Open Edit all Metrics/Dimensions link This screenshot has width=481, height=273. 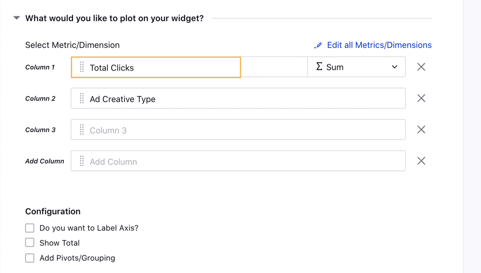[379, 45]
